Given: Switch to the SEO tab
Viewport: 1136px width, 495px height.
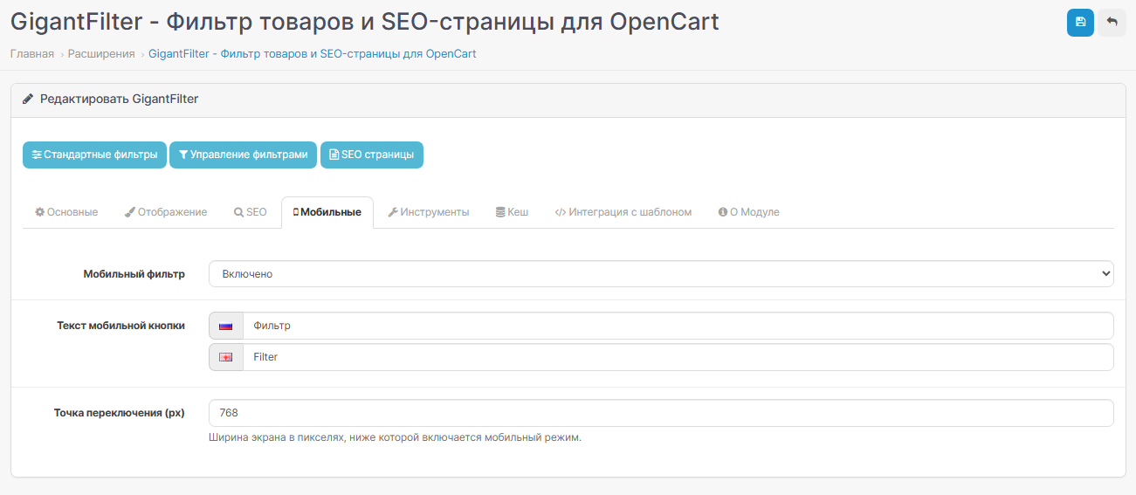Looking at the screenshot, I should coord(251,212).
